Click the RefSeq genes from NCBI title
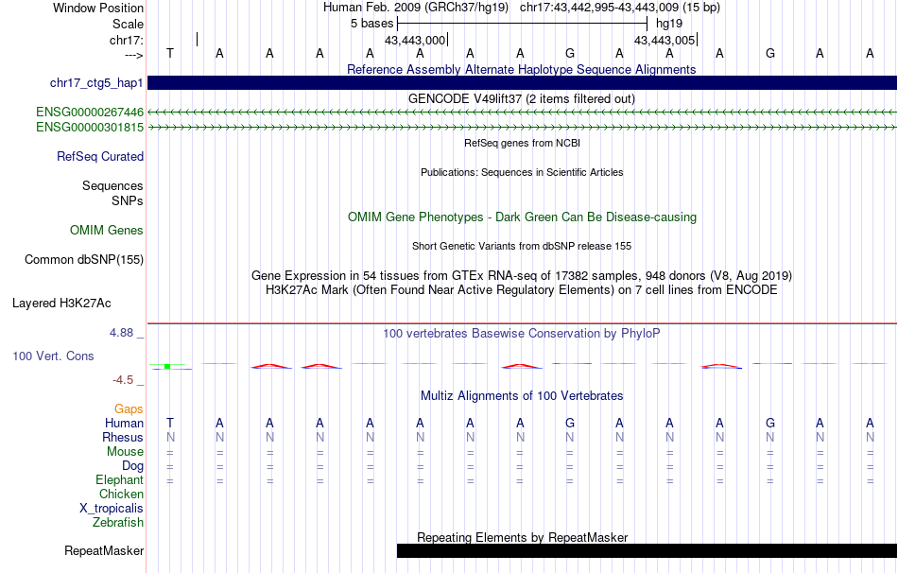The width and height of the screenshot is (898, 573). tap(523, 144)
